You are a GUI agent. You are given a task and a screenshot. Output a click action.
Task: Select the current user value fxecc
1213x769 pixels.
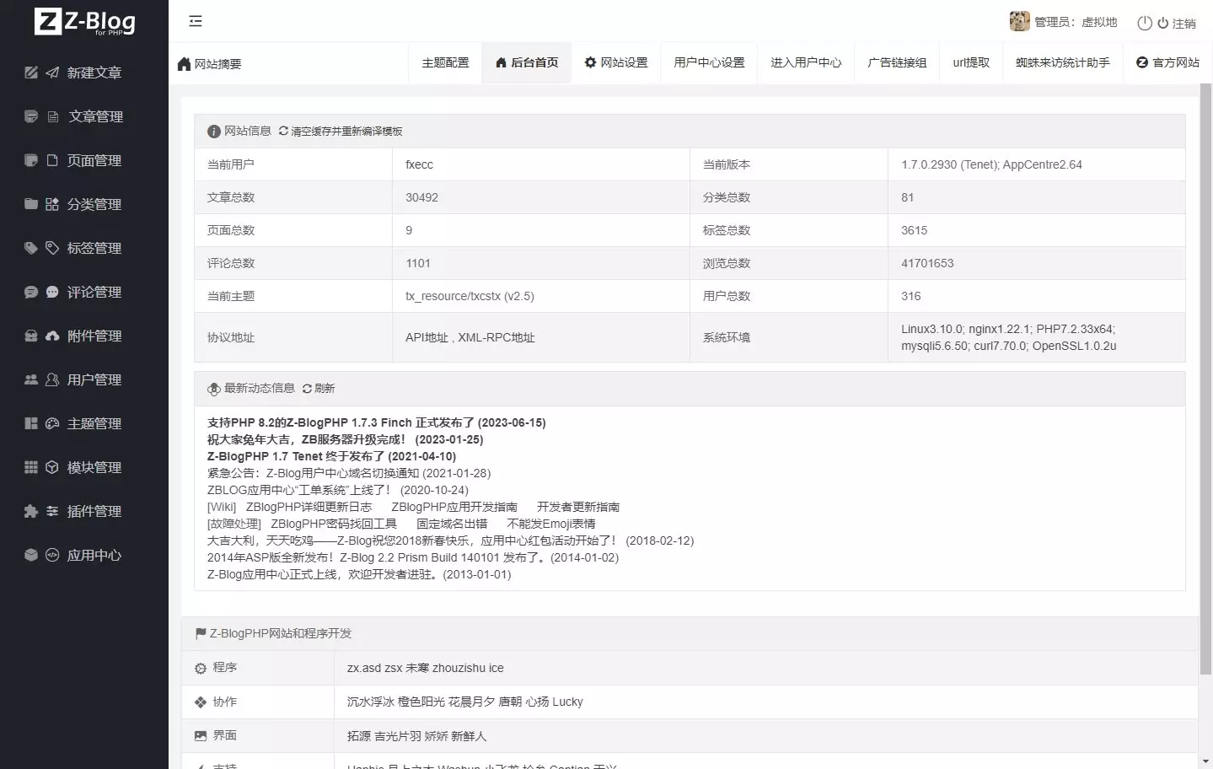click(419, 164)
